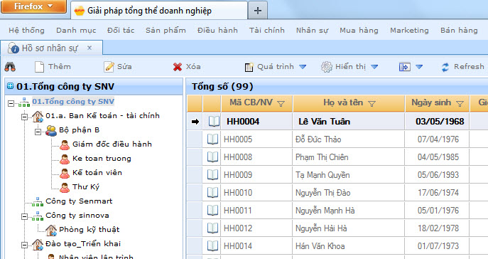Open book icon for row HH0014
Image resolution: width=488 pixels, height=259 pixels.
[x=212, y=246]
